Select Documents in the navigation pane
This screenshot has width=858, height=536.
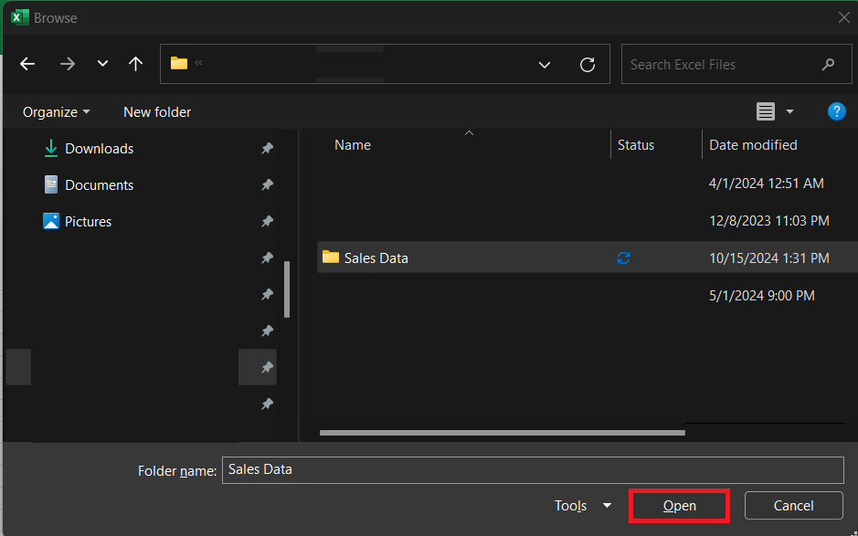(x=99, y=185)
